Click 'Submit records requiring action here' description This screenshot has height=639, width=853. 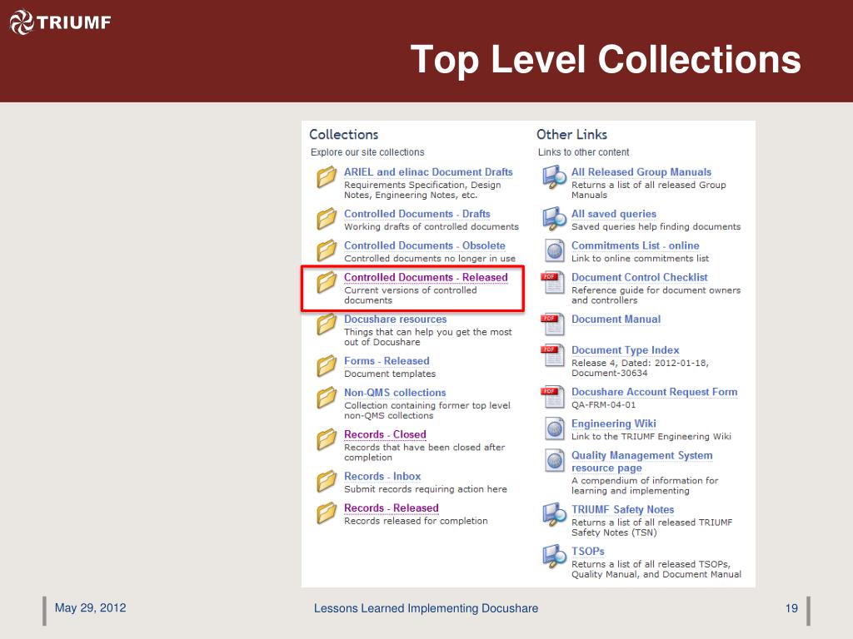(x=425, y=489)
